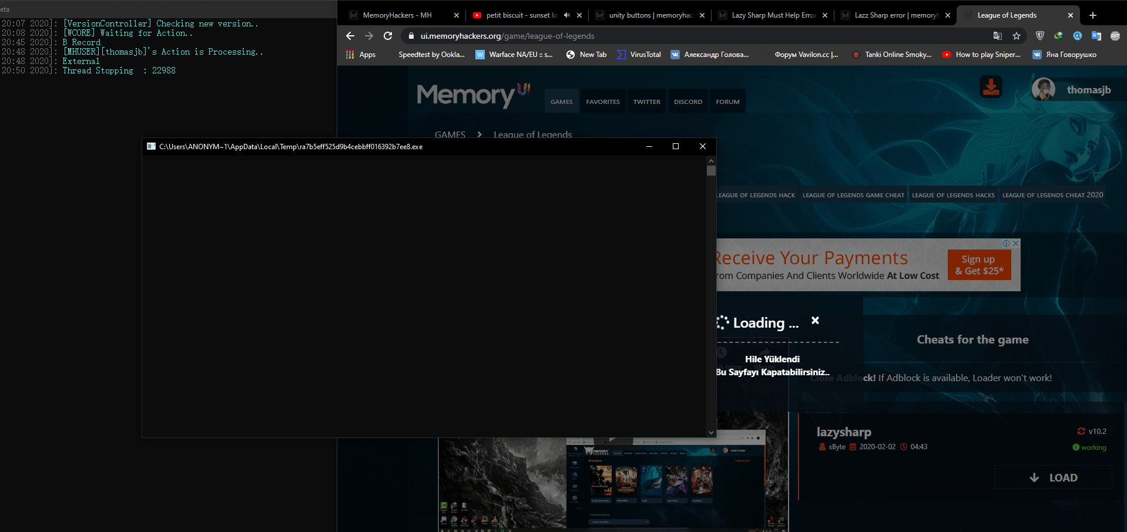Open the AdBlock Plus (ABP) extension icon
1127x532 pixels.
tap(1115, 36)
